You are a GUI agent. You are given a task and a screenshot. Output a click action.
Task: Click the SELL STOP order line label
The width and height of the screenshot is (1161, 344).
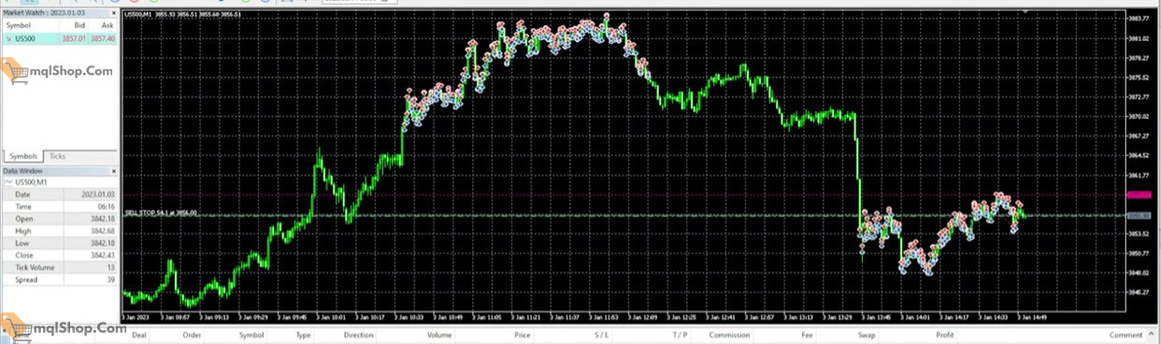(161, 212)
